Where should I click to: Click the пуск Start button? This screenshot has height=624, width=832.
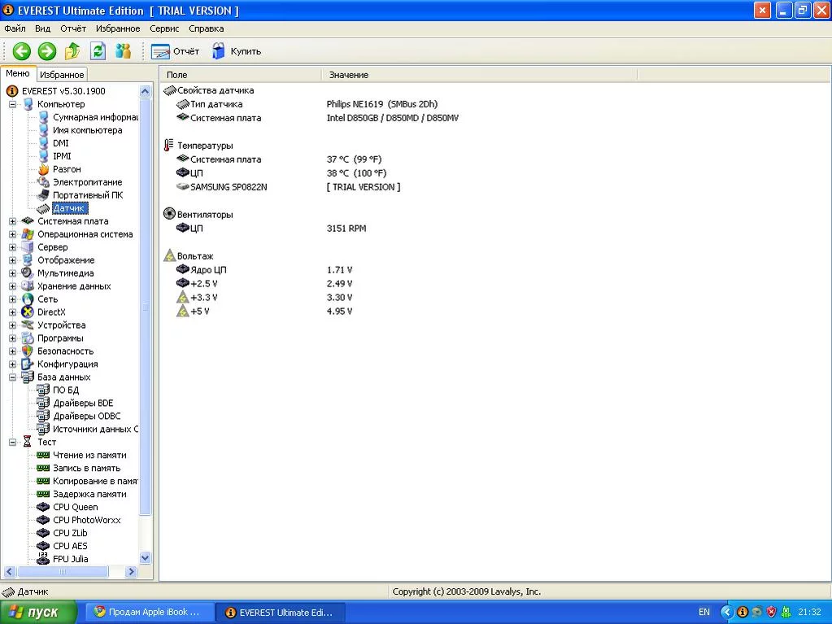[x=38, y=613]
